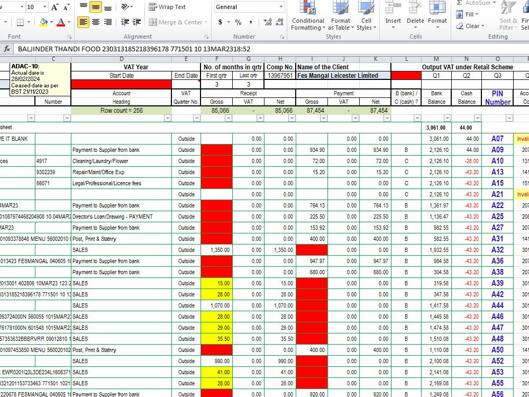Select client name Fes Mangal Leicester Limited
The height and width of the screenshot is (397, 529).
(x=343, y=76)
